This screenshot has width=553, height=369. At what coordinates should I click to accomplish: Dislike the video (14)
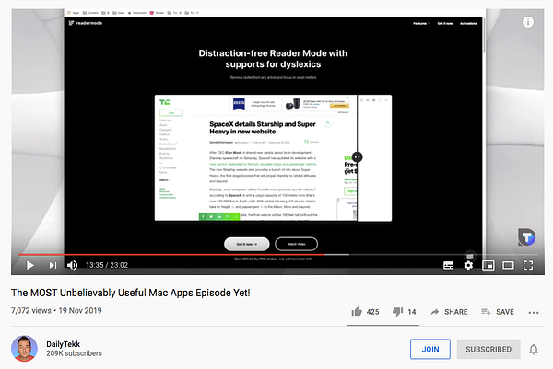coord(405,312)
